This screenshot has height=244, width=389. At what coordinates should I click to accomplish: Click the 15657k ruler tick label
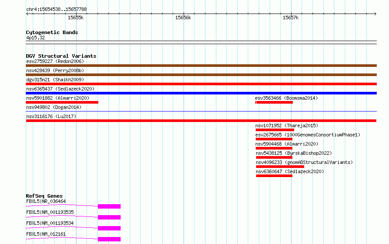coord(291,18)
